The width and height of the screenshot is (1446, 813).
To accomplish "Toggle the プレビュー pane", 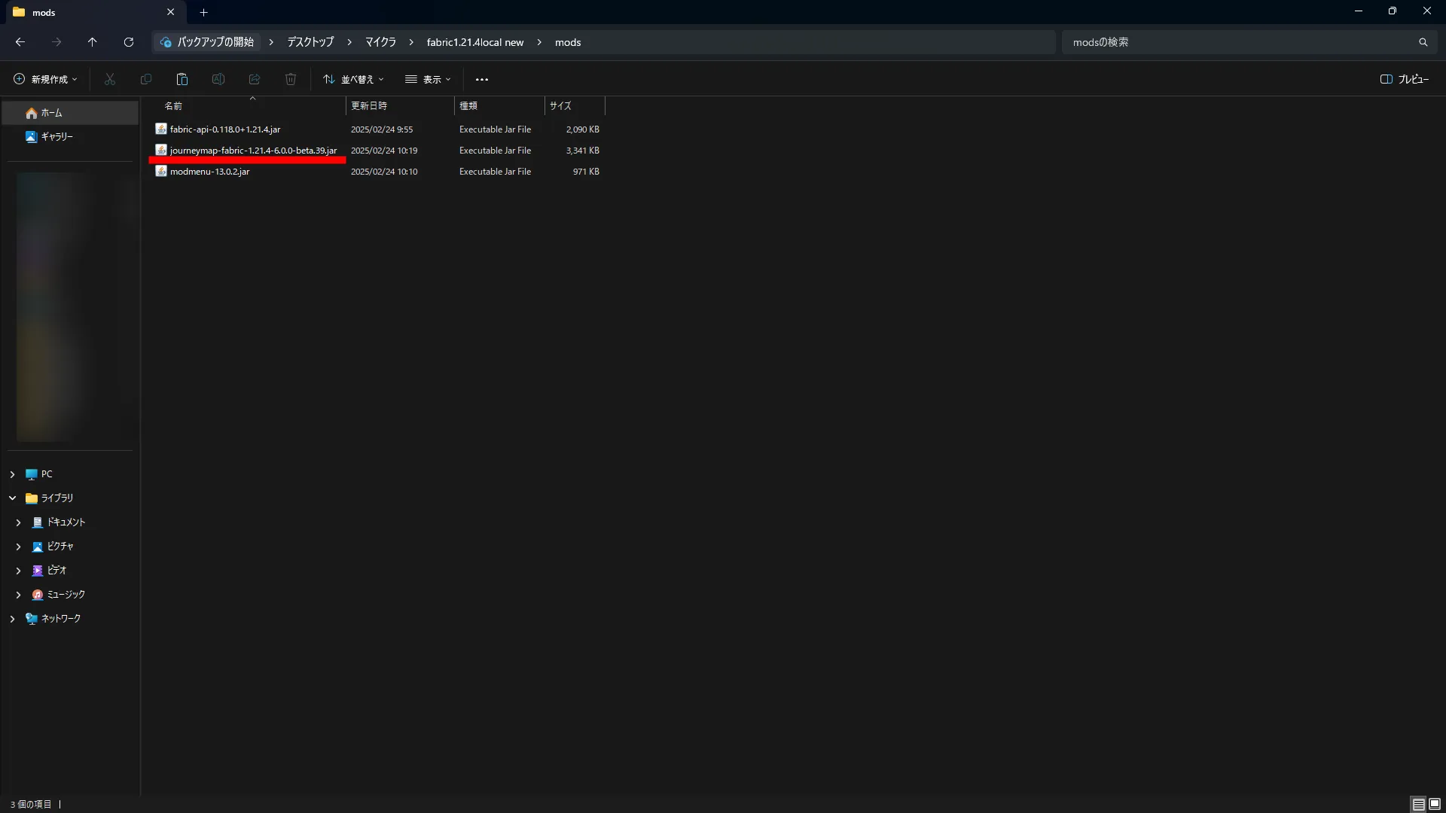I will click(1405, 79).
